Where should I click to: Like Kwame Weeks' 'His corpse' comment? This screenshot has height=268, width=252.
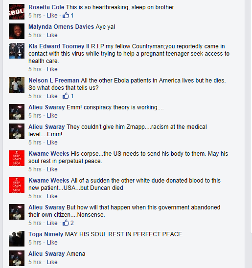point(52,169)
